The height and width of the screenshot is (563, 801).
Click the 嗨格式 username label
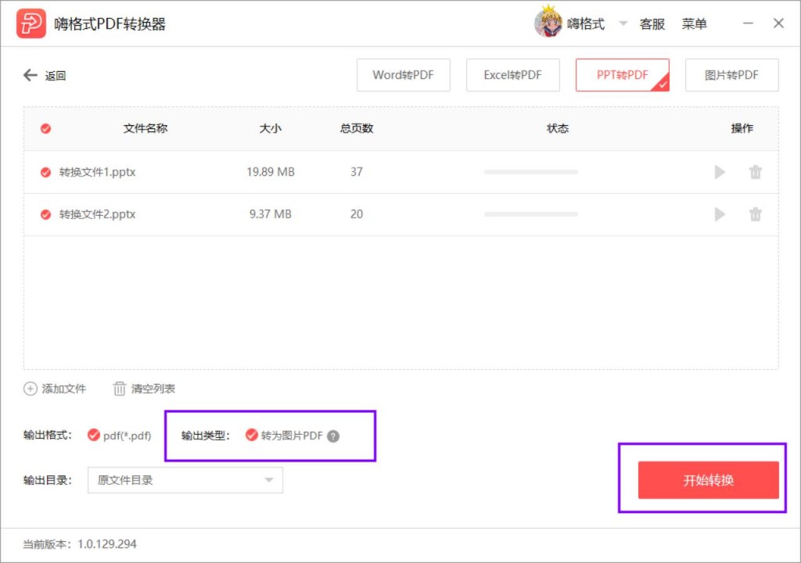click(585, 23)
